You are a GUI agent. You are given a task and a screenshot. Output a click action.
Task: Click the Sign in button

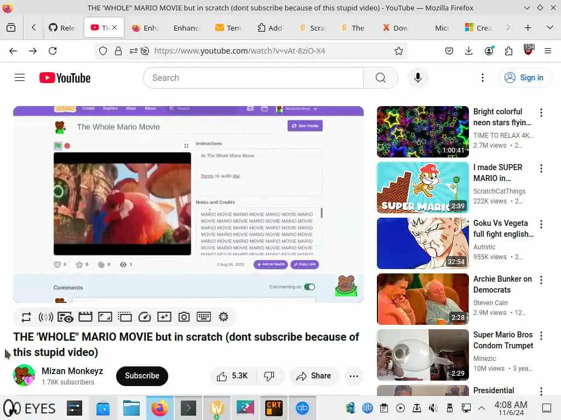click(525, 78)
